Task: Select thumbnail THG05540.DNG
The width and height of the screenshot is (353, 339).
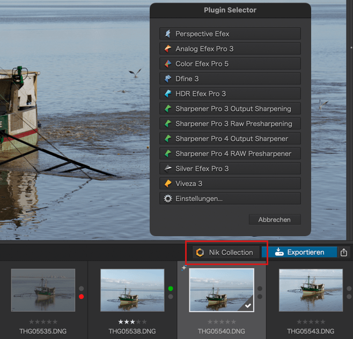Action: [222, 290]
